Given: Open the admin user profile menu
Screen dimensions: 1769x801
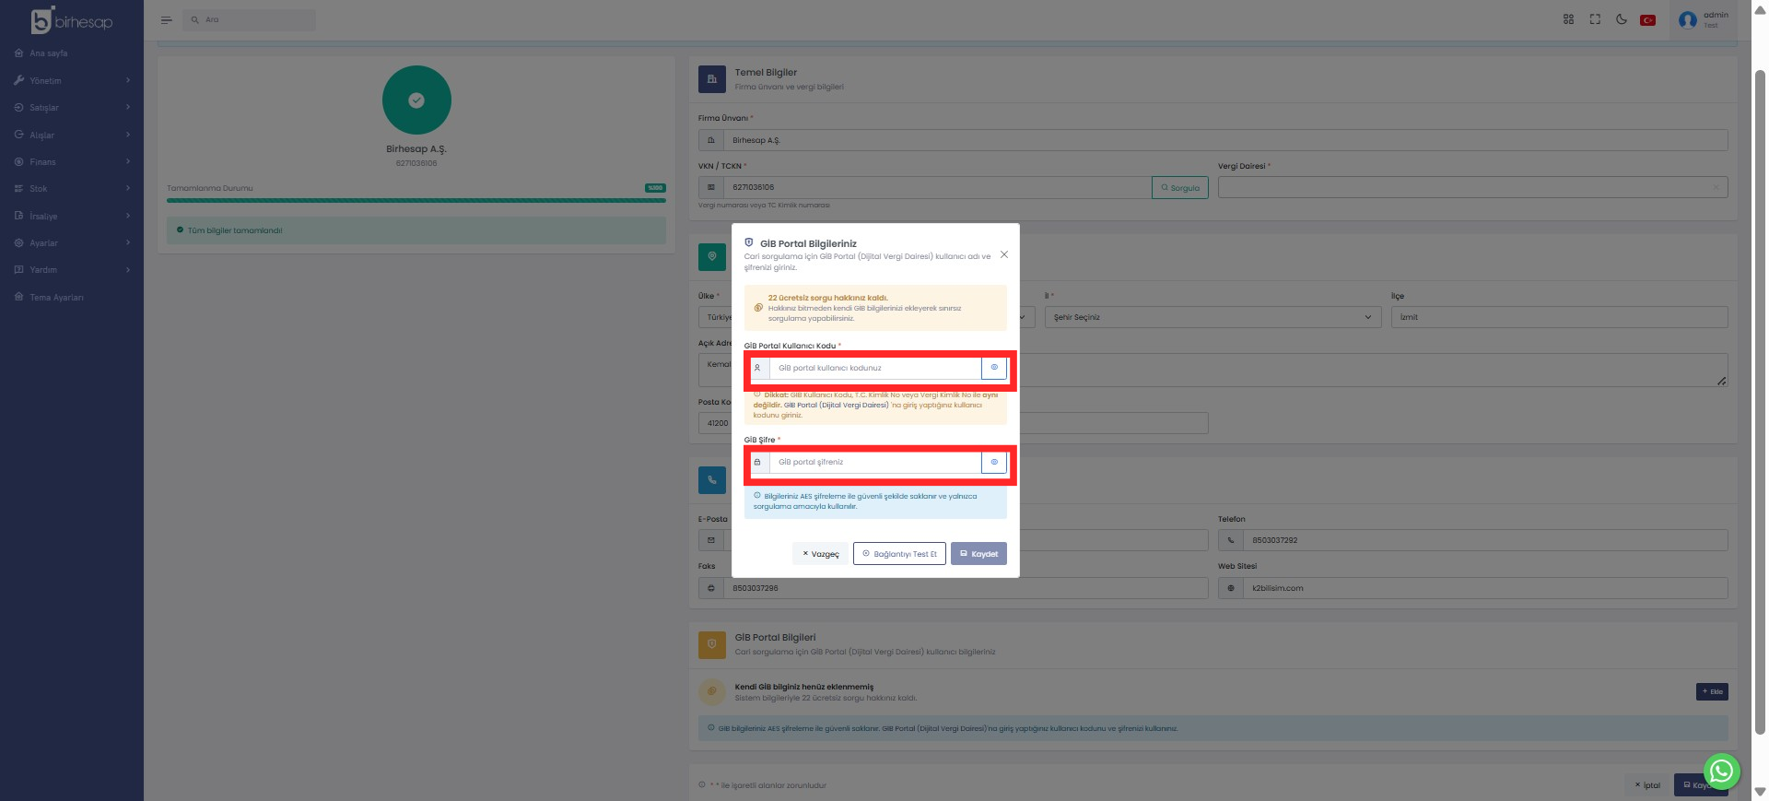Looking at the screenshot, I should click(x=1704, y=19).
